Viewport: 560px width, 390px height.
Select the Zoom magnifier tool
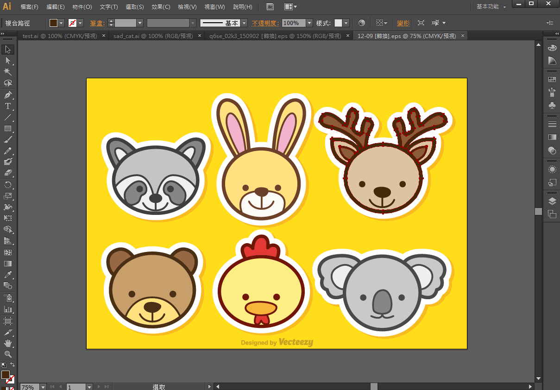point(8,354)
